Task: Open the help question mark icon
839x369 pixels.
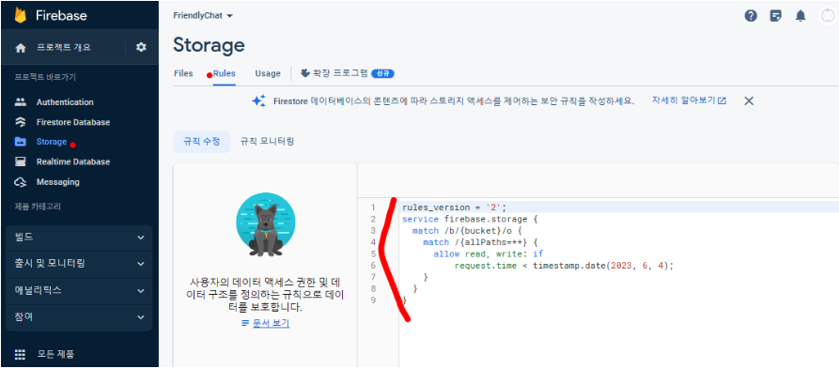Action: (x=751, y=16)
